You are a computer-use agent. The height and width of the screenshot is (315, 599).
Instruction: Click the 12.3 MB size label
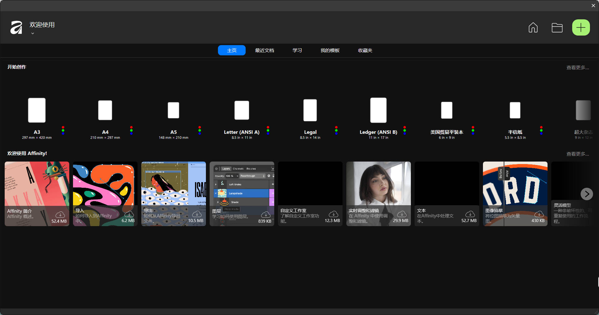[332, 220]
